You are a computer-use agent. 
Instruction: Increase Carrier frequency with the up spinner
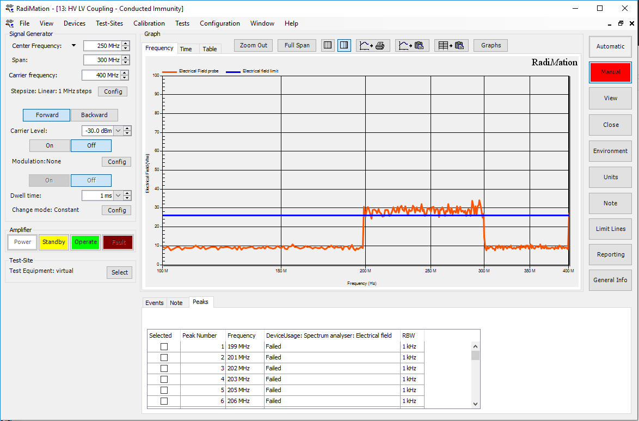pyautogui.click(x=125, y=72)
